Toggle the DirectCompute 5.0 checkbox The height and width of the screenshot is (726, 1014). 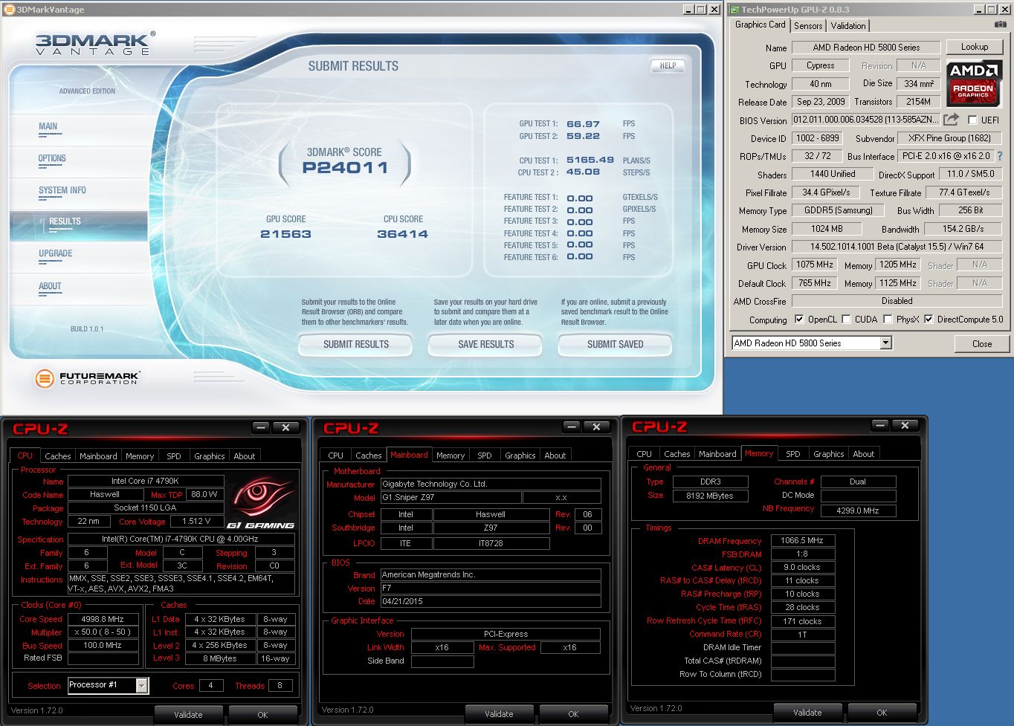[929, 320]
